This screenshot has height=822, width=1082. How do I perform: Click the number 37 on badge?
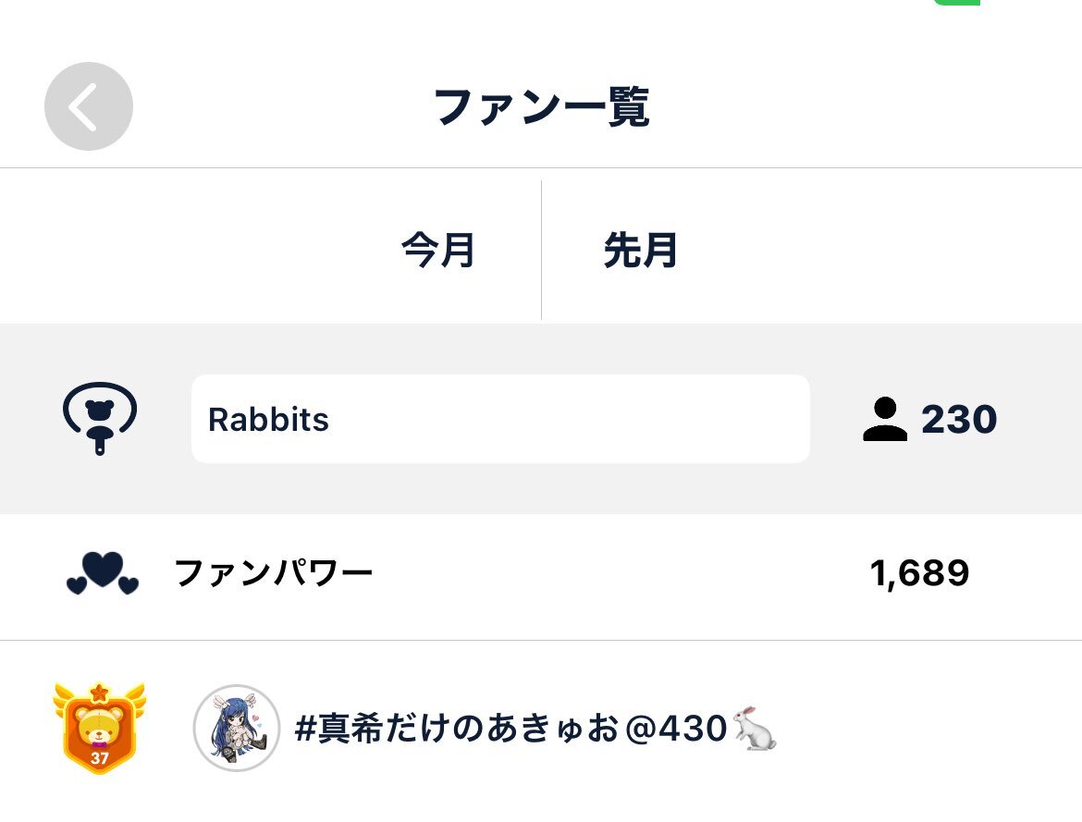tap(99, 758)
